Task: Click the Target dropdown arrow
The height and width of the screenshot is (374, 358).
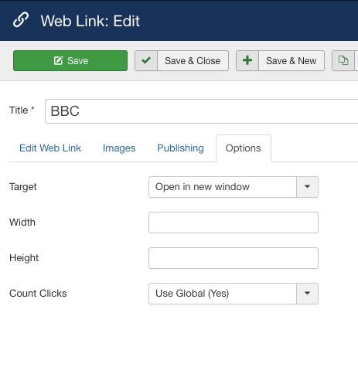Action: (307, 187)
